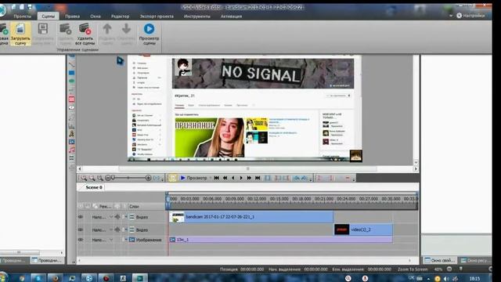Toggle the audio waveform on the second Видео layer
Viewport: 501px width, 282px height.
(x=117, y=230)
